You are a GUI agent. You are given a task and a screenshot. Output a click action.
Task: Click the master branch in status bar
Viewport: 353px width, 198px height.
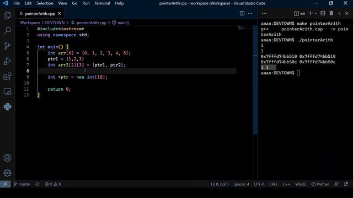[22, 184]
